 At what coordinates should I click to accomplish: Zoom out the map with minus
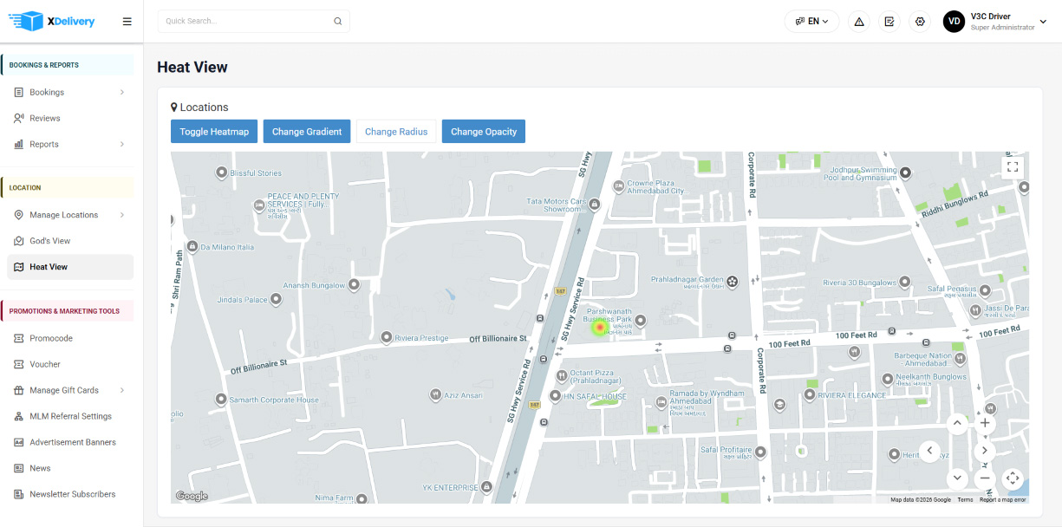click(984, 478)
